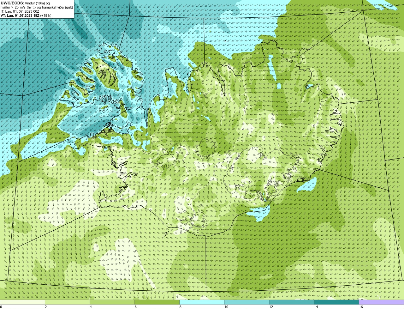
Task: Click the 4-6 m/s legend color segment
Action: (112, 302)
